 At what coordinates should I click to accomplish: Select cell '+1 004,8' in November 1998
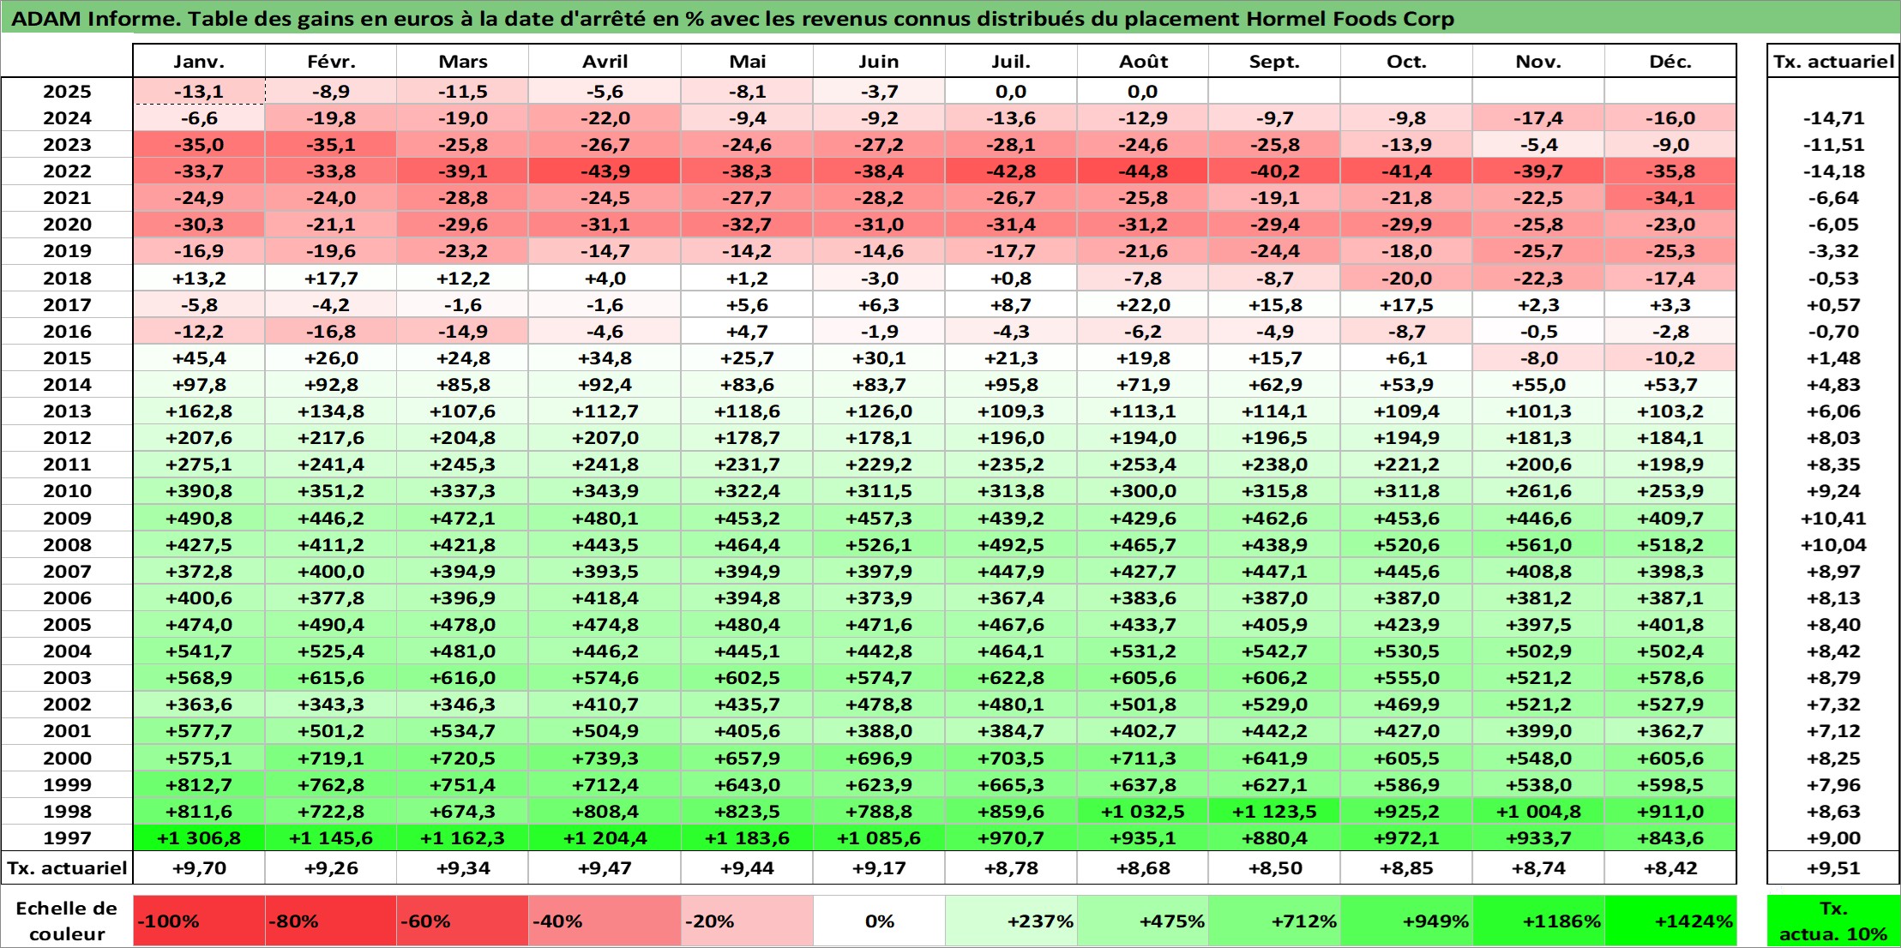coord(1538,812)
